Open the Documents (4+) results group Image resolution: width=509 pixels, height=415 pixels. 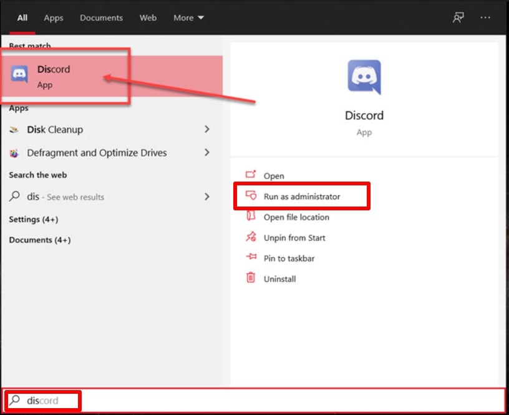tap(39, 240)
